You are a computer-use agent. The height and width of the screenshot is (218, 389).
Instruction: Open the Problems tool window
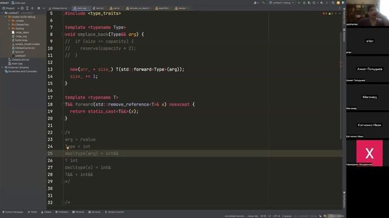click(x=62, y=212)
